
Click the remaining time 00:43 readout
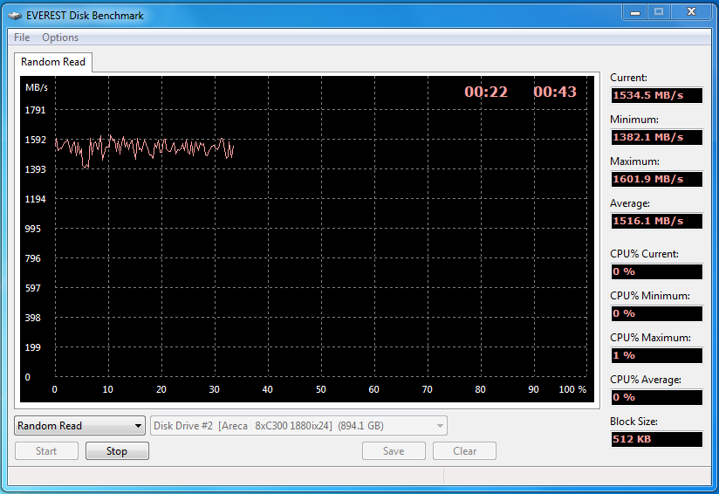[555, 92]
